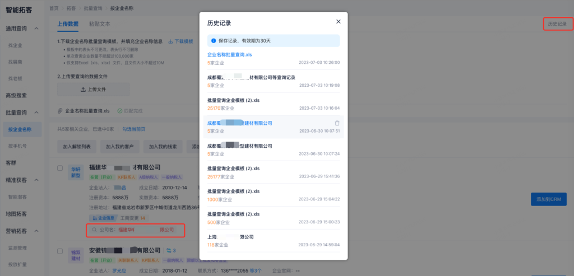Click the 历史记录 button at top right
The height and width of the screenshot is (276, 574).
[557, 24]
